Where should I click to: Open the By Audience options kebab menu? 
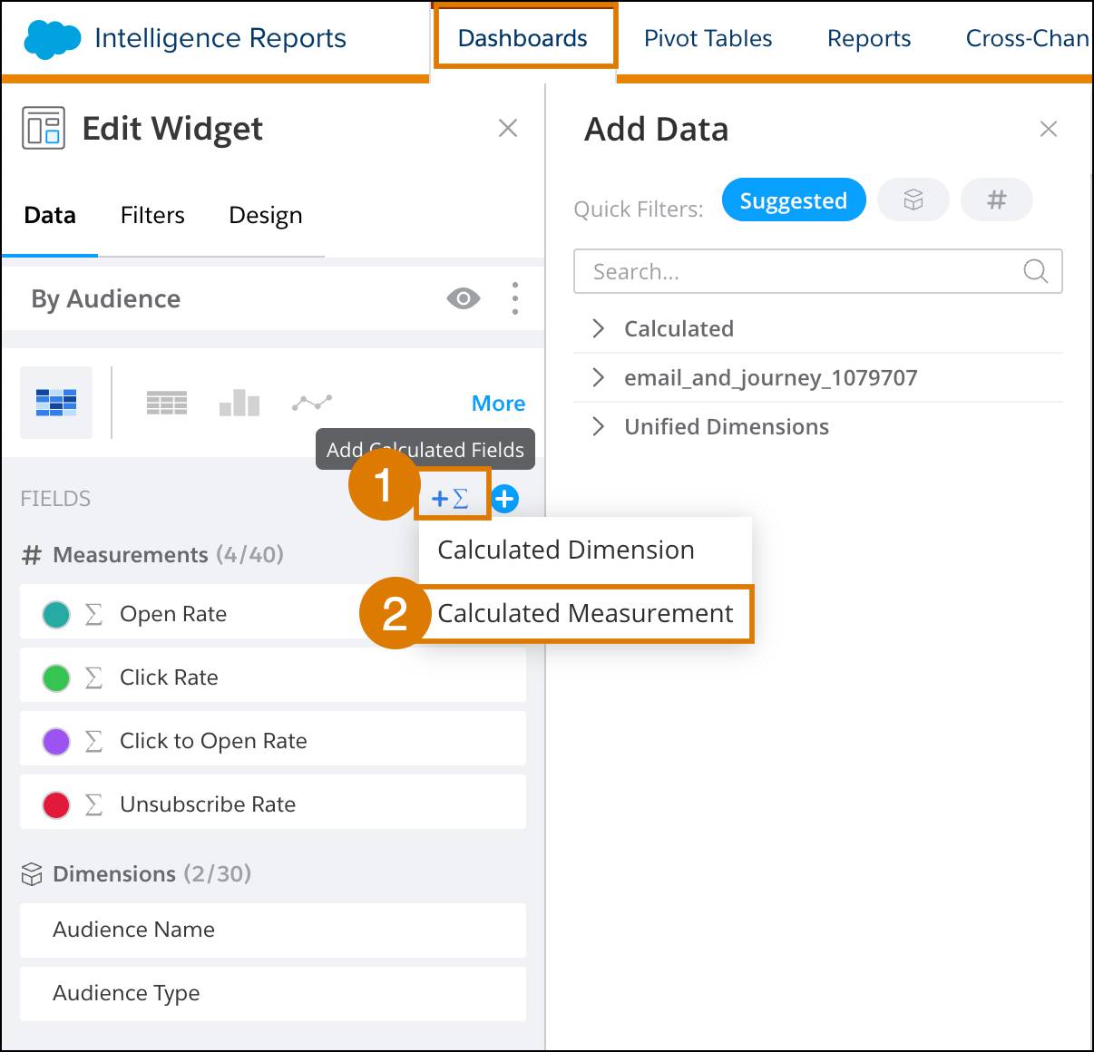[514, 297]
